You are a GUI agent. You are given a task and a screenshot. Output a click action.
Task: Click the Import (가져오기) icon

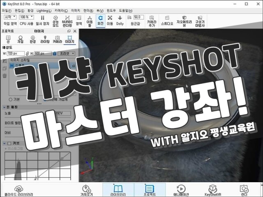[86, 190]
